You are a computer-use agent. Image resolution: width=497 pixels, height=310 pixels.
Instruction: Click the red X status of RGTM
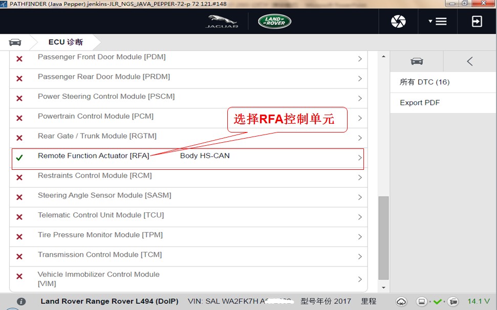point(19,138)
